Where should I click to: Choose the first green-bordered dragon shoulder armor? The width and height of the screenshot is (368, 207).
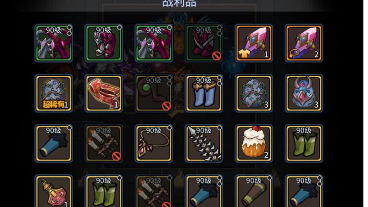click(x=54, y=43)
